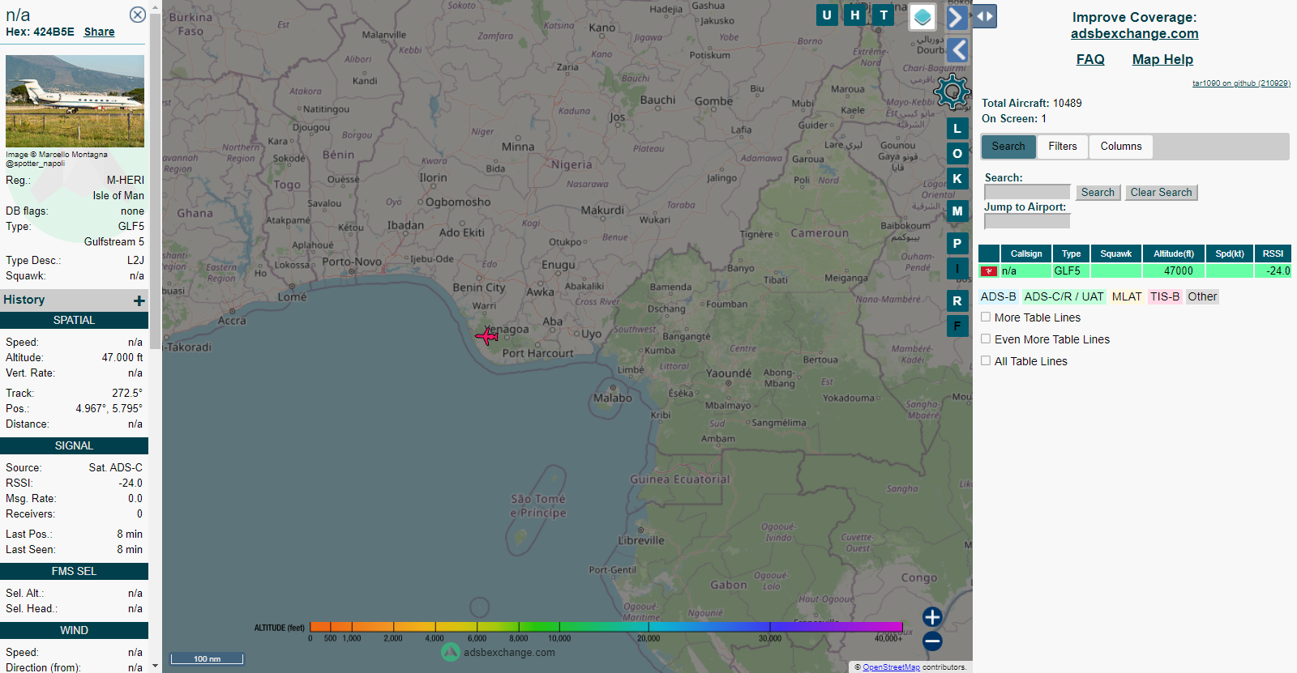
Task: Click the H map toggle button
Action: 855,15
